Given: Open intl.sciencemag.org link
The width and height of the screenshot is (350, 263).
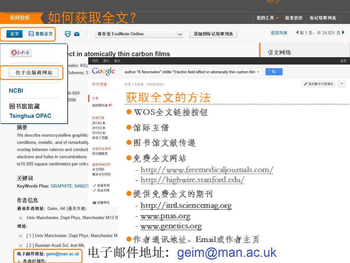Looking at the screenshot, I should click(x=186, y=205).
